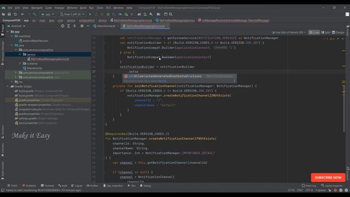Open the Structure side tab
The width and height of the screenshot is (350, 197).
click(x=2, y=132)
